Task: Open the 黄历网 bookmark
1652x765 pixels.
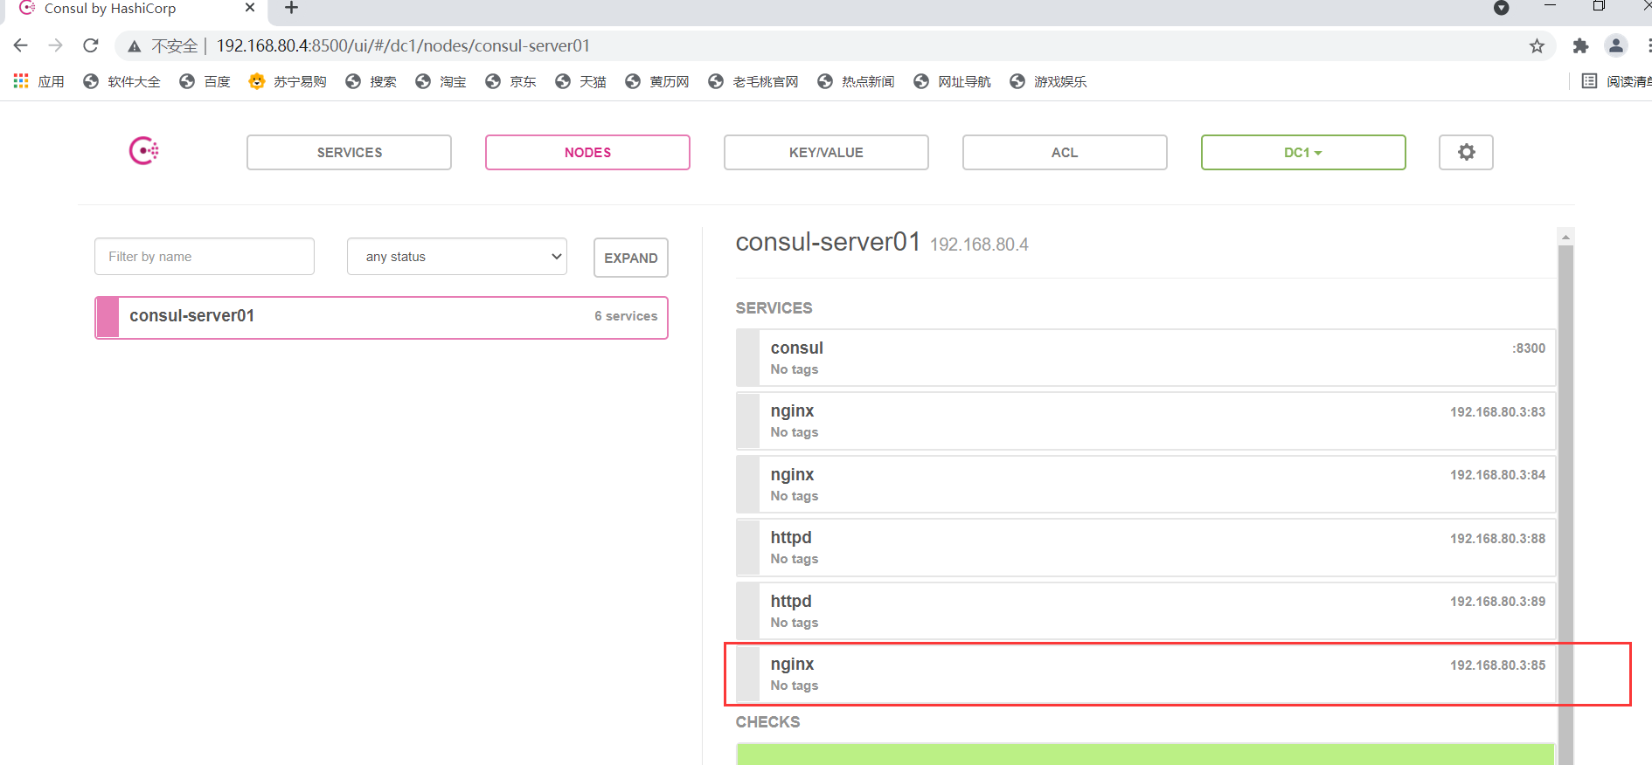Action: click(656, 81)
